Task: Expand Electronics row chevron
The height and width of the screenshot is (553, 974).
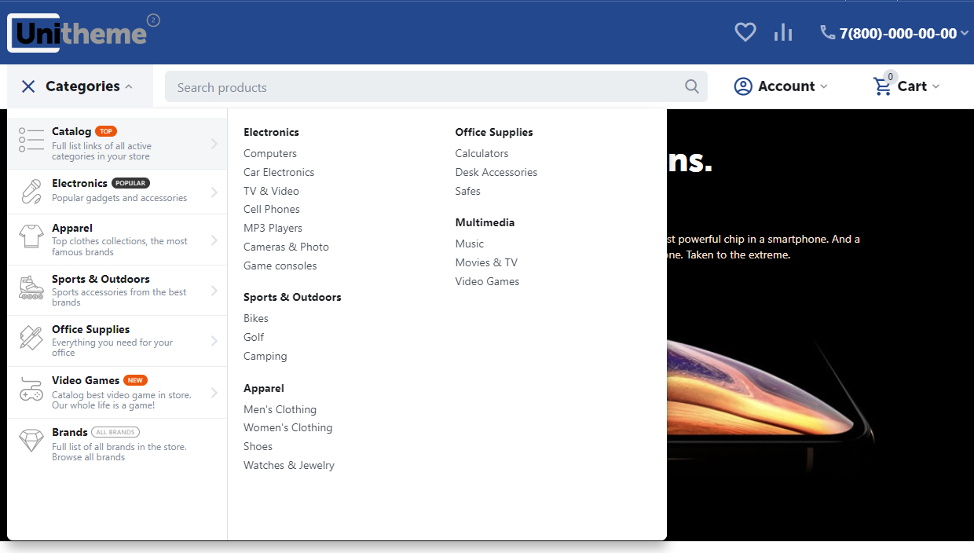Action: click(214, 192)
